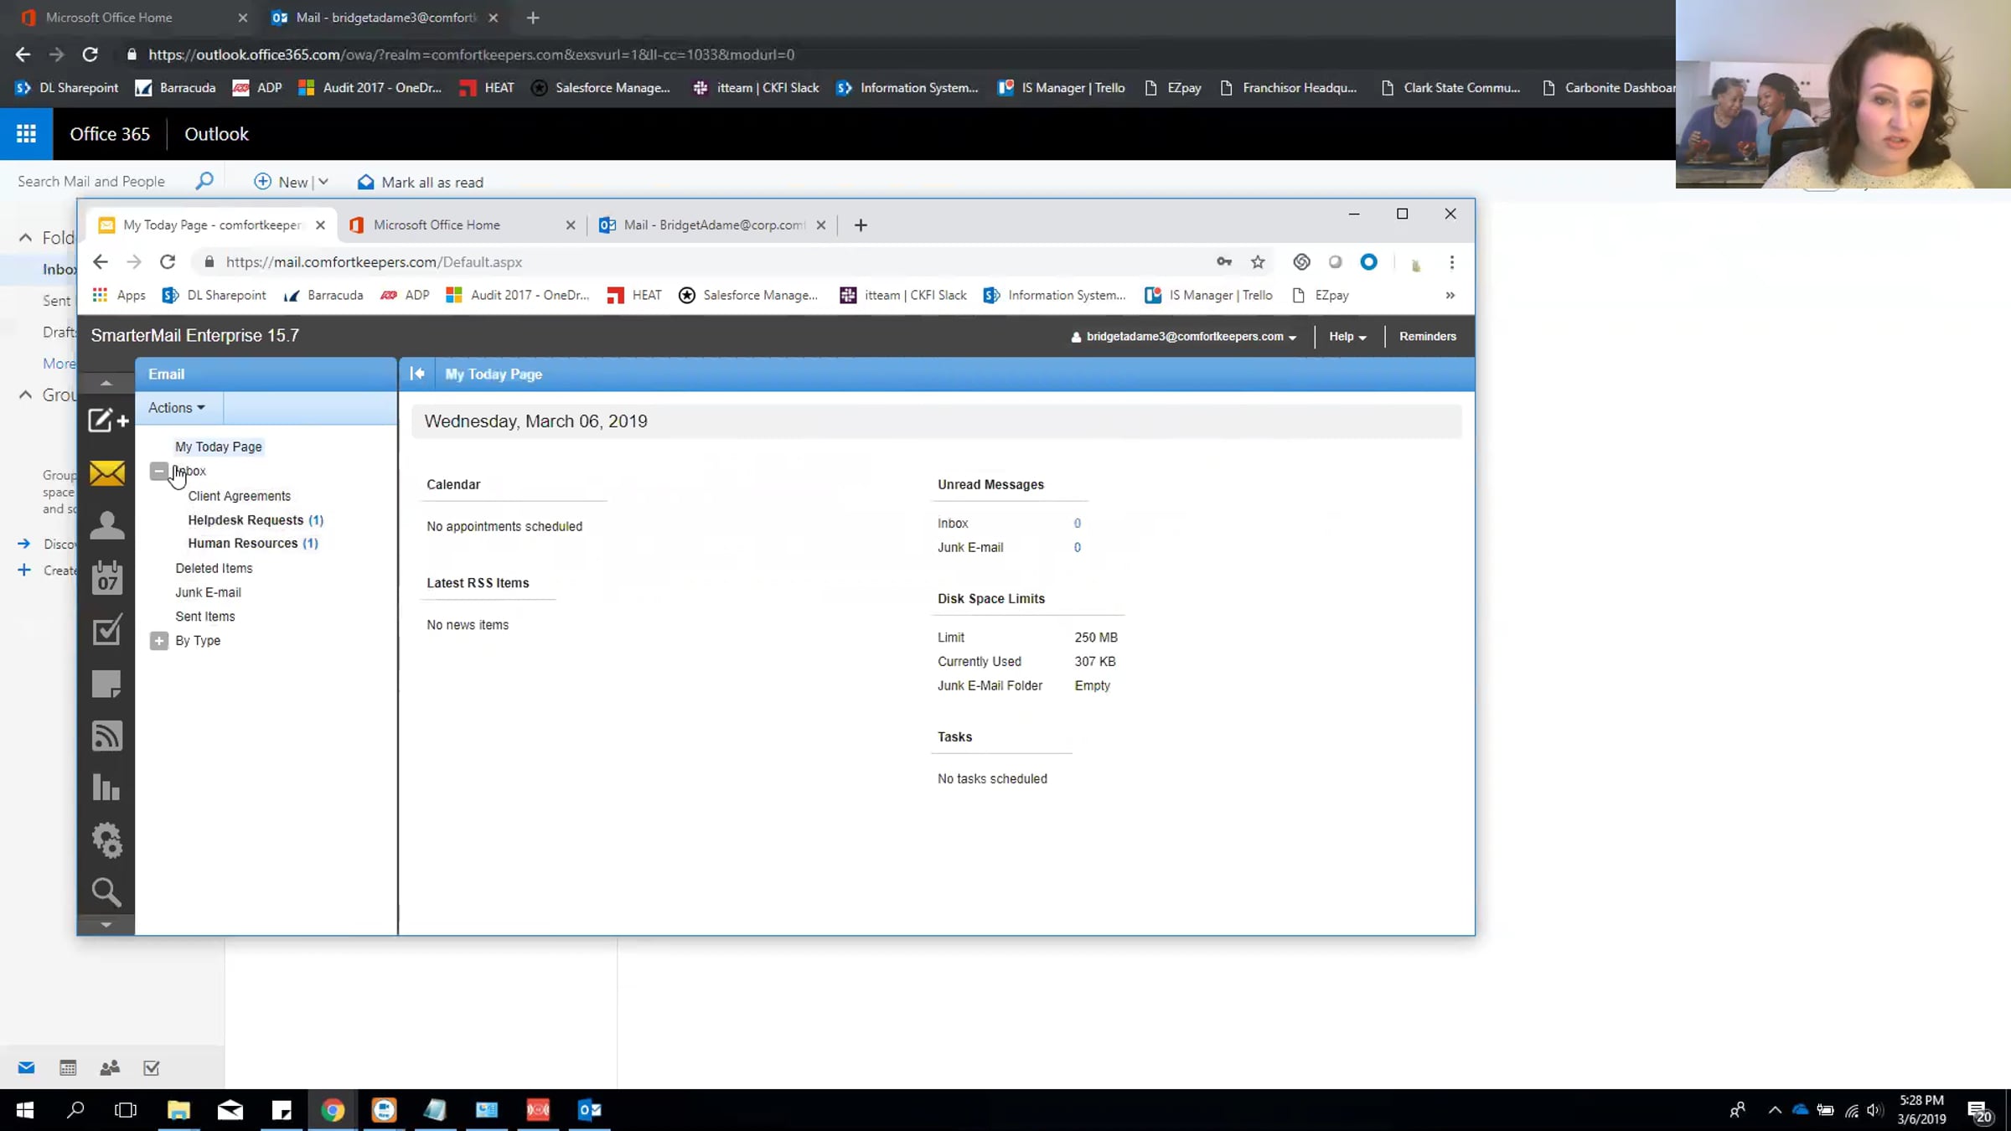The height and width of the screenshot is (1131, 2011).
Task: Open the RSS Feeds icon in sidebar
Action: (x=106, y=736)
